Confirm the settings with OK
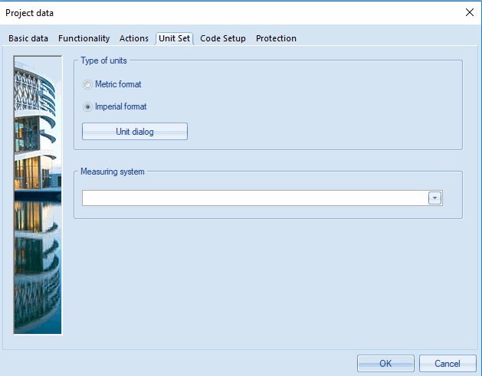 (385, 363)
